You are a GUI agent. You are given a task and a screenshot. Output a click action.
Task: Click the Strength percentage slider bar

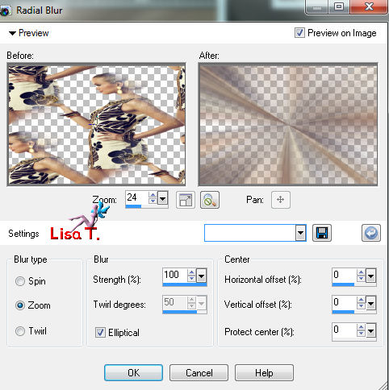point(185,284)
